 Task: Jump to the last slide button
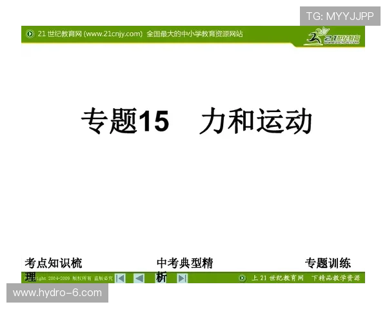pos(183,279)
